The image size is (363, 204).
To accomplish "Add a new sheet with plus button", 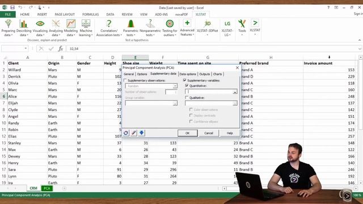I will coord(64,188).
